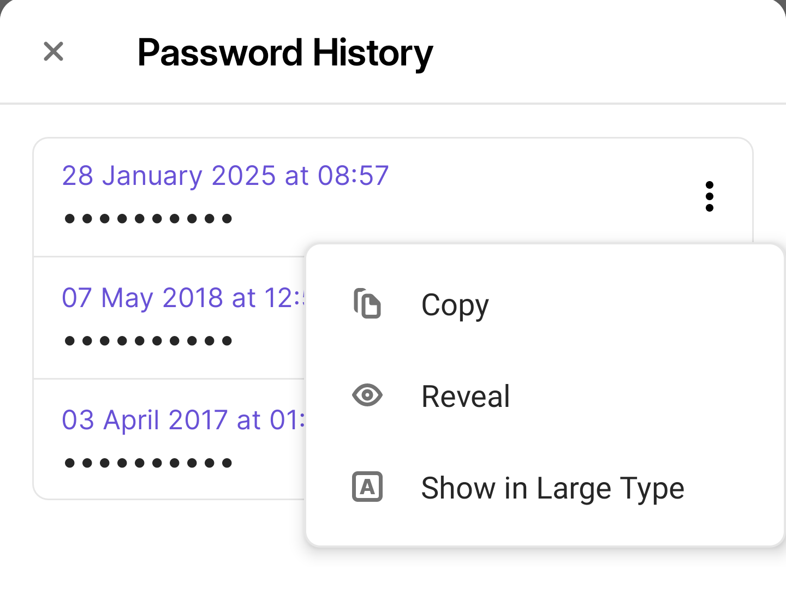786x612 pixels.
Task: Reveal the hidden password via the eye toggle
Action: click(465, 395)
